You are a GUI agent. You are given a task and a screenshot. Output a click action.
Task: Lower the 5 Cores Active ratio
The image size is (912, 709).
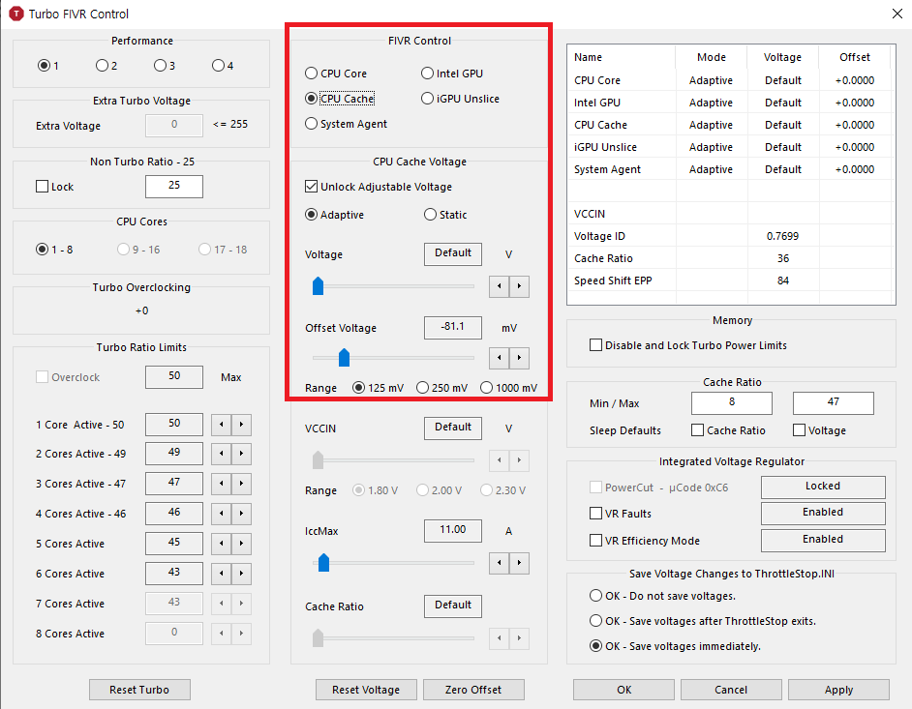coord(221,544)
